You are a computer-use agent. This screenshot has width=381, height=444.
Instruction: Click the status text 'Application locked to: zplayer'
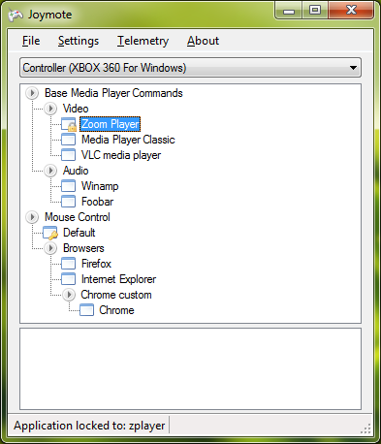click(x=89, y=426)
